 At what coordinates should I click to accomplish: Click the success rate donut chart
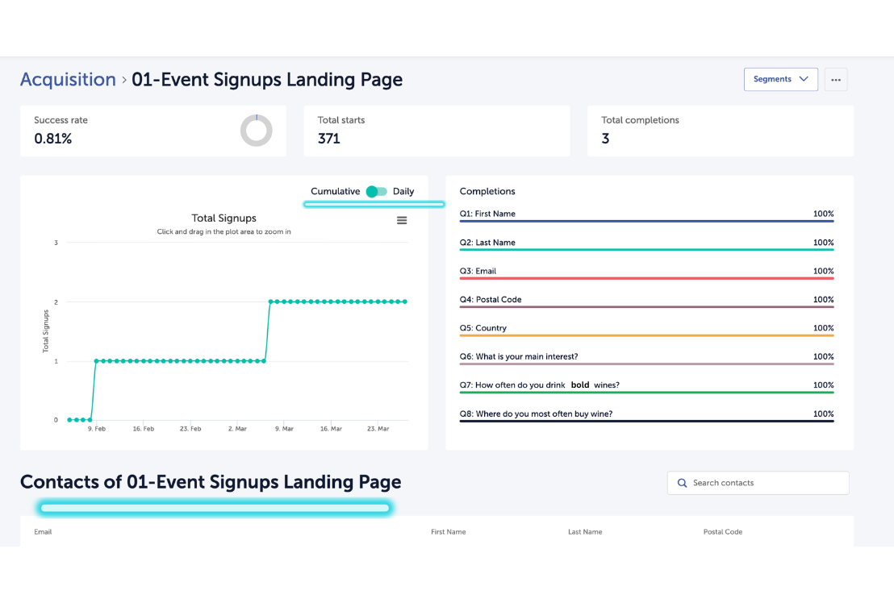tap(256, 131)
